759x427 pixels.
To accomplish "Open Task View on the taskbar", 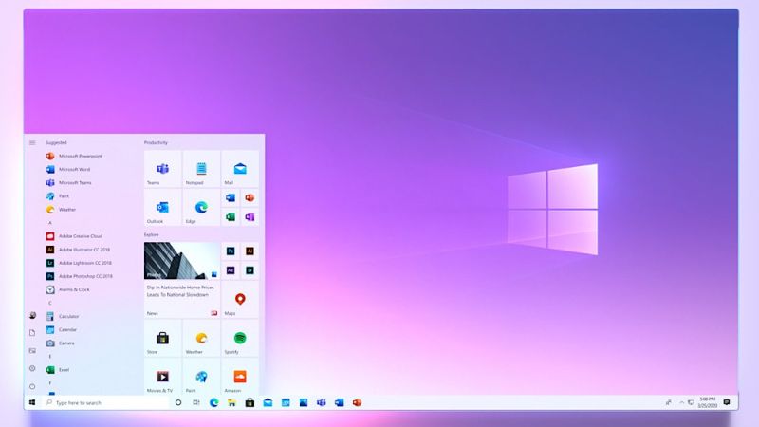I will click(196, 402).
